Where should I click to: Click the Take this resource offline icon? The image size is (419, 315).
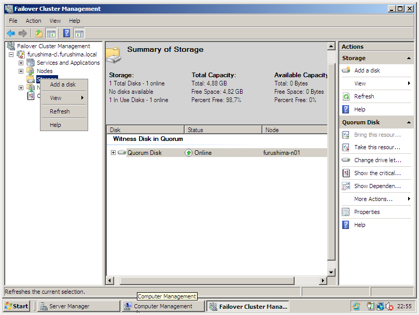(346, 147)
